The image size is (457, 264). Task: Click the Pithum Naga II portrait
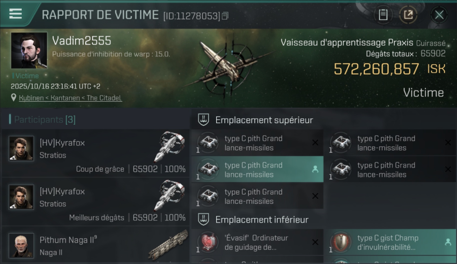pyautogui.click(x=21, y=245)
